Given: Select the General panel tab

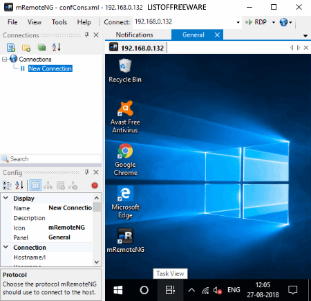Looking at the screenshot, I should click(x=194, y=35).
